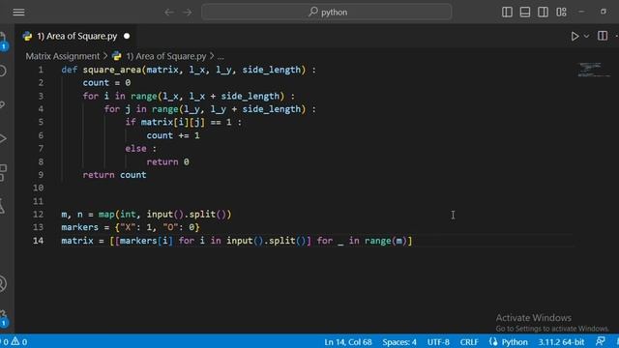Toggle secondary side bar layout icon

[x=543, y=13]
